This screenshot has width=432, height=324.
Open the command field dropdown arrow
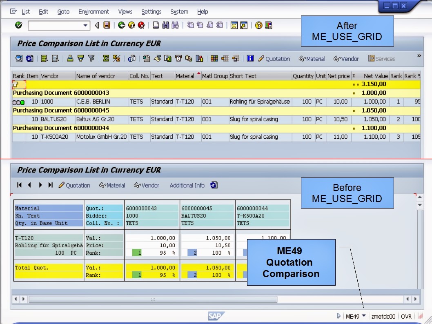pyautogui.click(x=86, y=25)
